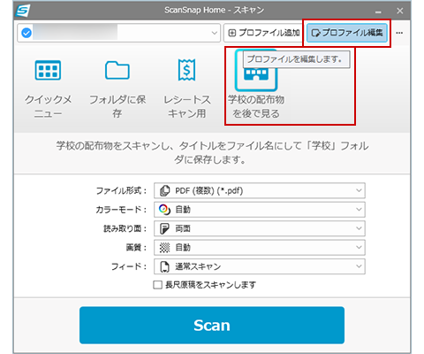Click the カラーモード label
424x354 pixels.
pyautogui.click(x=121, y=210)
